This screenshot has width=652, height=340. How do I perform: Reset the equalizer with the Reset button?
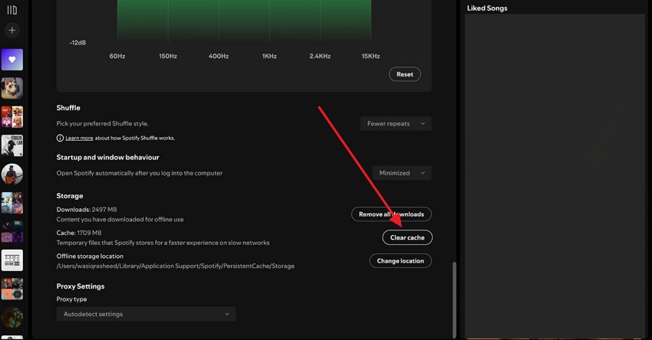click(x=404, y=74)
